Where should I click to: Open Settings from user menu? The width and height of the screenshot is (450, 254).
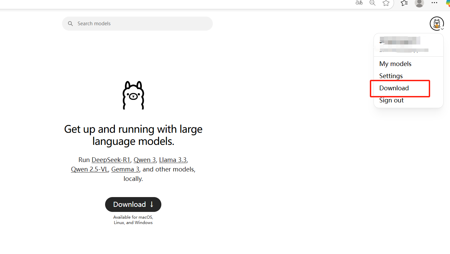391,76
